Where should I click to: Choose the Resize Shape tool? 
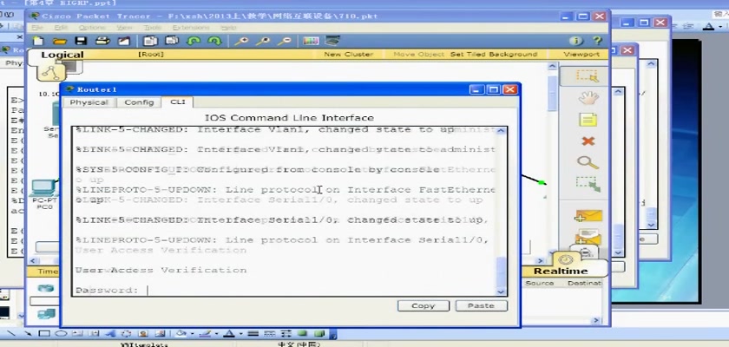pos(588,184)
